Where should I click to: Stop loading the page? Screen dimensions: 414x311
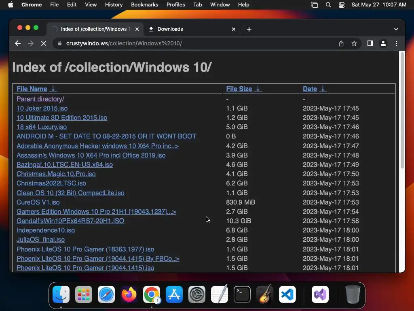click(x=44, y=43)
